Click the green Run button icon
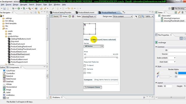The image size is (186, 104). click(x=19, y=8)
